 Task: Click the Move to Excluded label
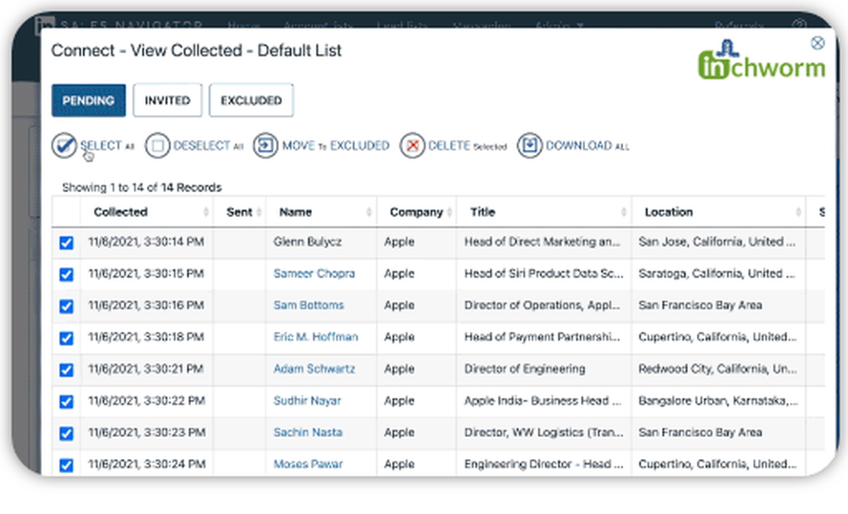click(336, 146)
